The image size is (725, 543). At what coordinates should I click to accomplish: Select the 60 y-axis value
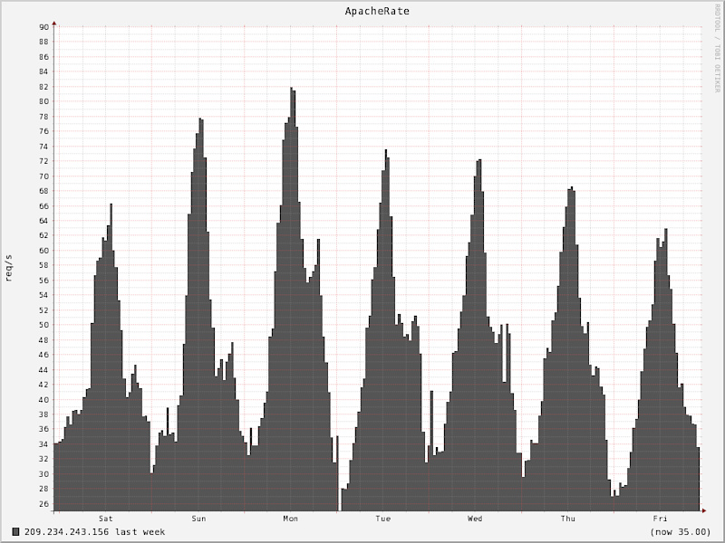(43, 251)
